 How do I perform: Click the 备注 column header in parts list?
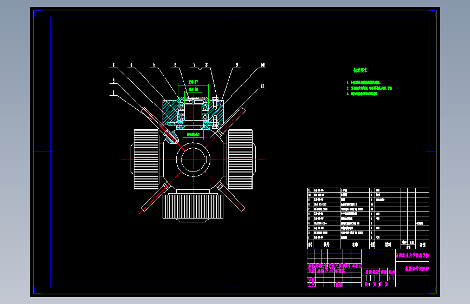[x=423, y=244]
